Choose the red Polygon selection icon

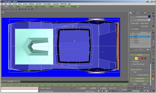click(142, 58)
